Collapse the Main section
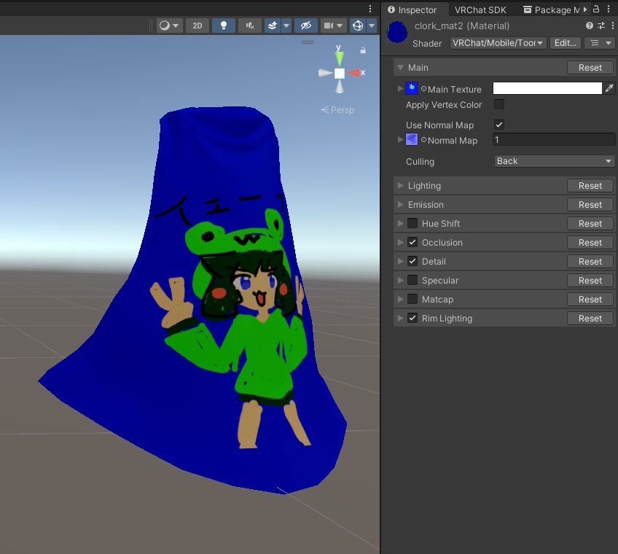618x554 pixels. pos(400,67)
